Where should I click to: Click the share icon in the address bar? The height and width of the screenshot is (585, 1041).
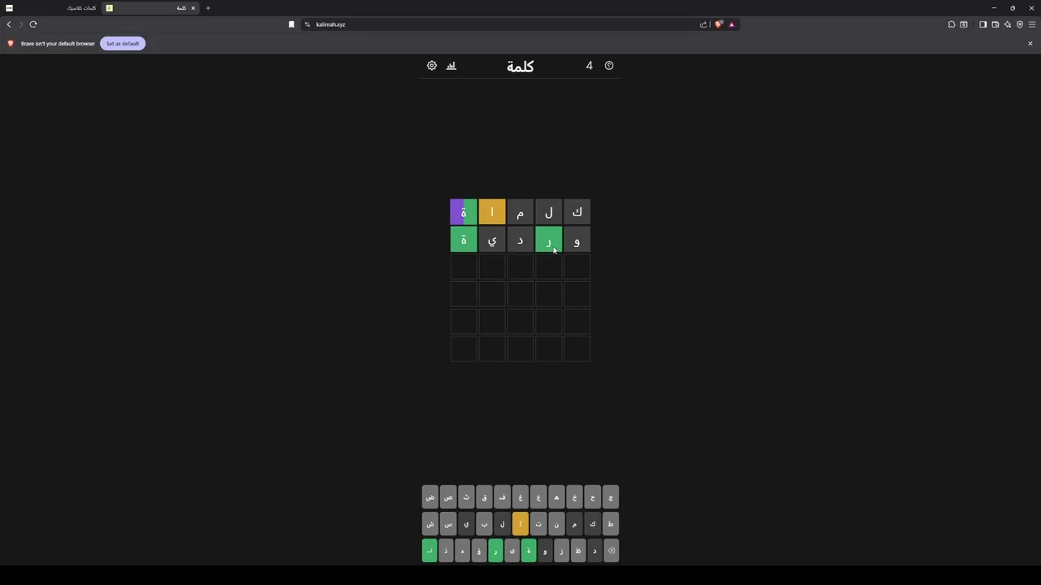coord(703,24)
